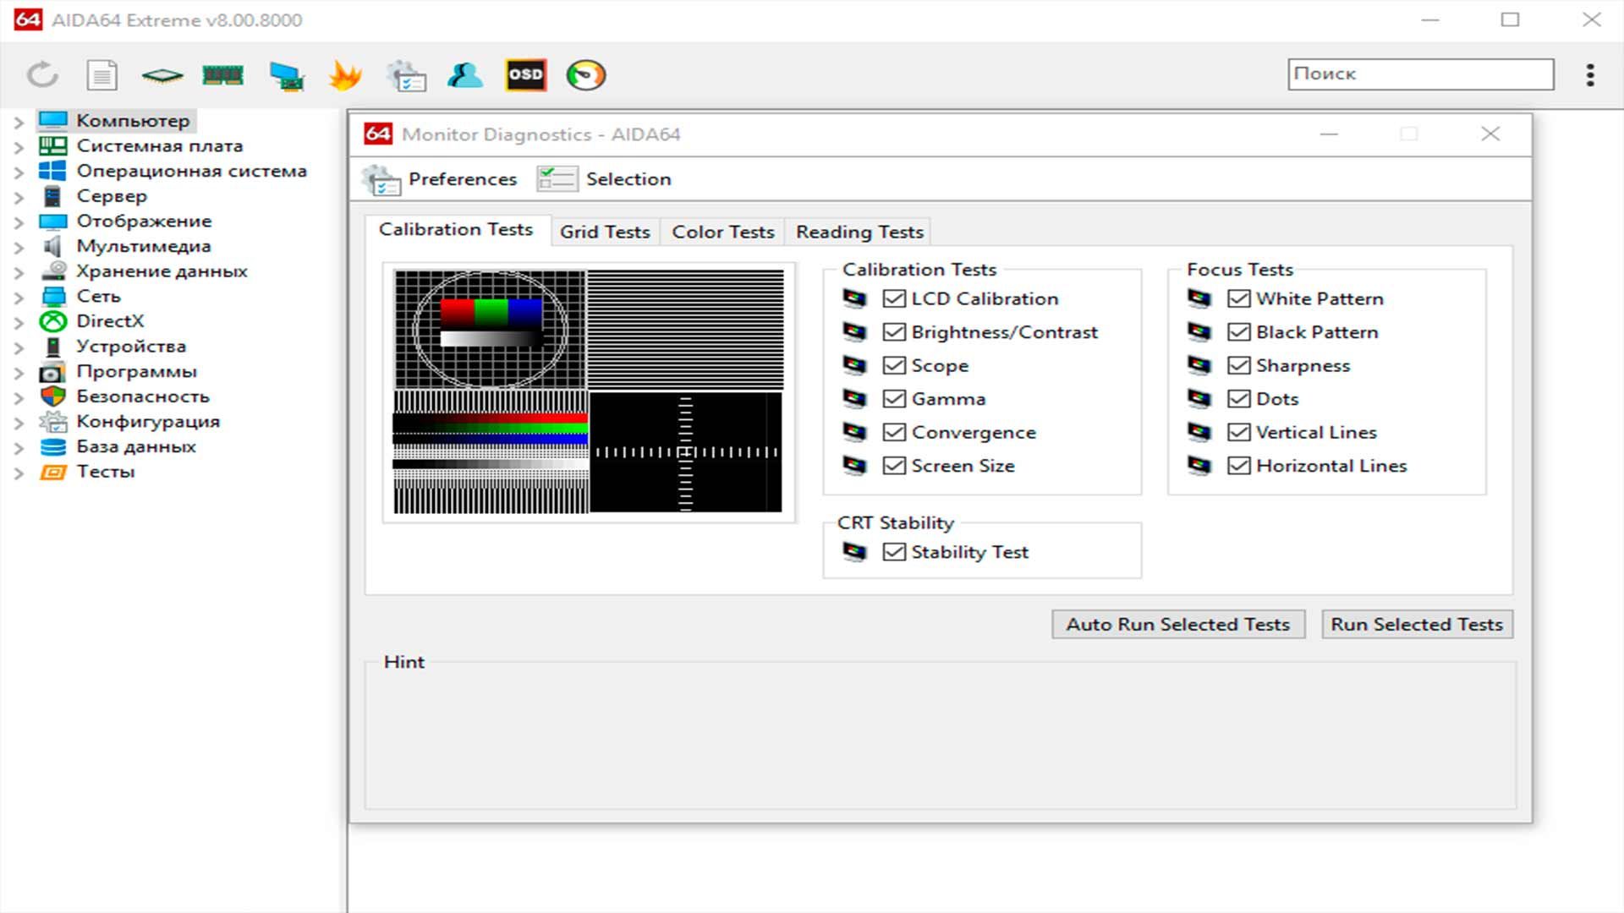Click the CPU chip toolbar icon
1624x913 pixels.
pyautogui.click(x=162, y=75)
